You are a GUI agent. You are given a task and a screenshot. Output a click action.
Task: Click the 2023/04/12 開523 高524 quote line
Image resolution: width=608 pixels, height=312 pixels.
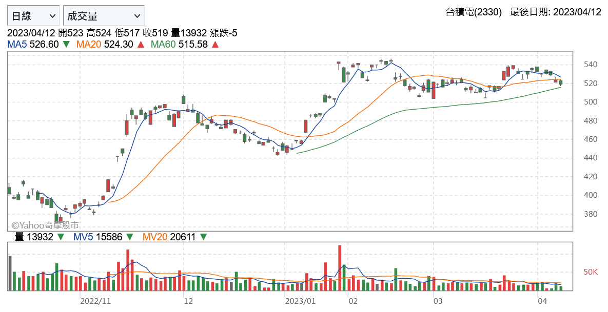[122, 33]
